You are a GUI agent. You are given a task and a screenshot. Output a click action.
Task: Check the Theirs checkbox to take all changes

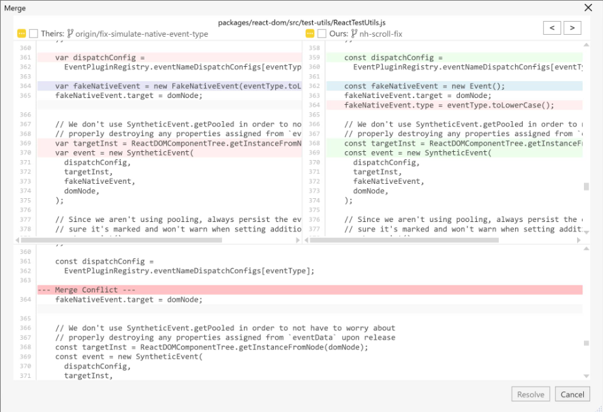pyautogui.click(x=33, y=33)
